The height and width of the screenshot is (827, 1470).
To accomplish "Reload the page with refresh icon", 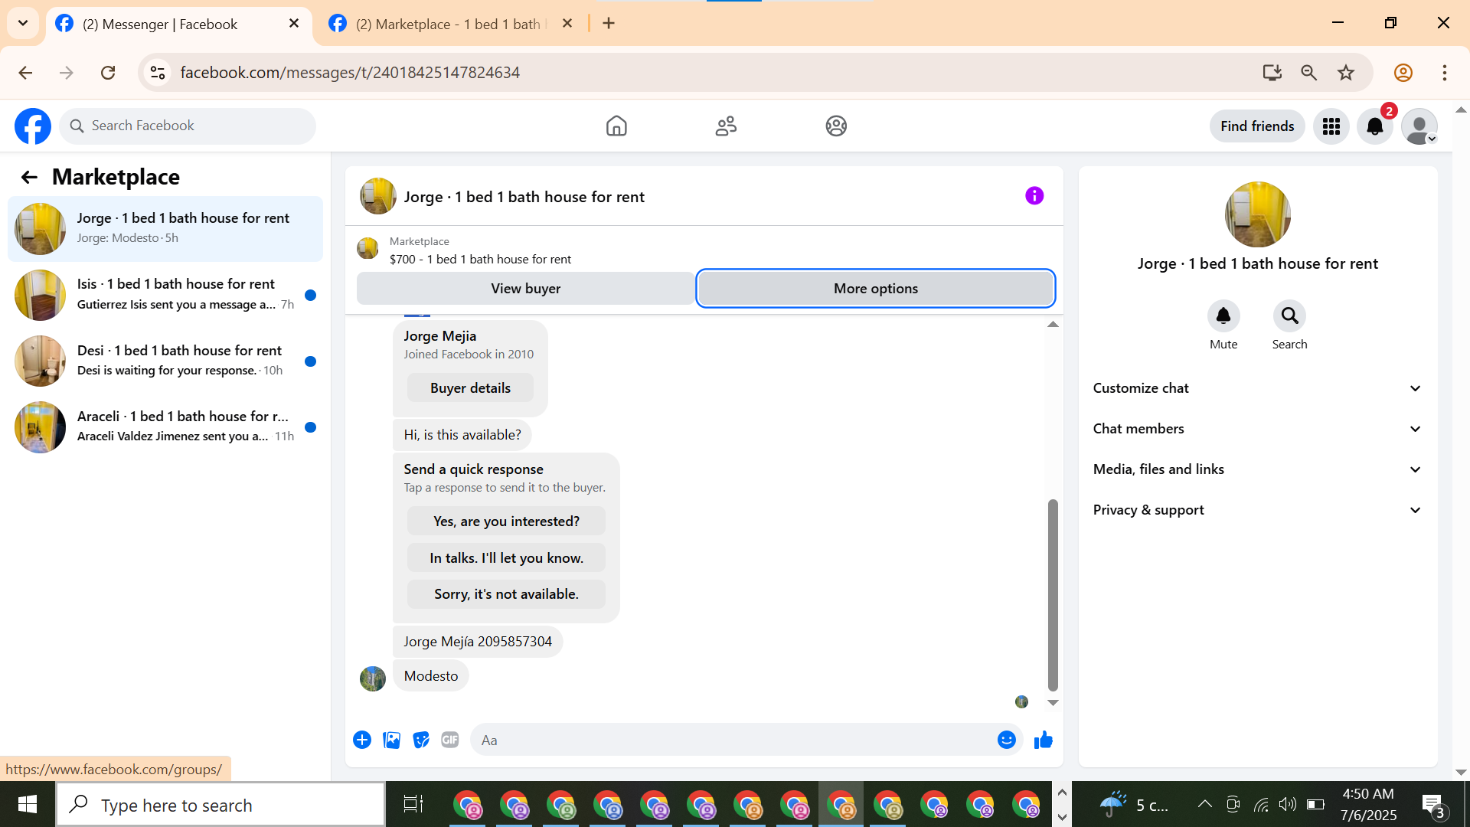I will pos(108,73).
